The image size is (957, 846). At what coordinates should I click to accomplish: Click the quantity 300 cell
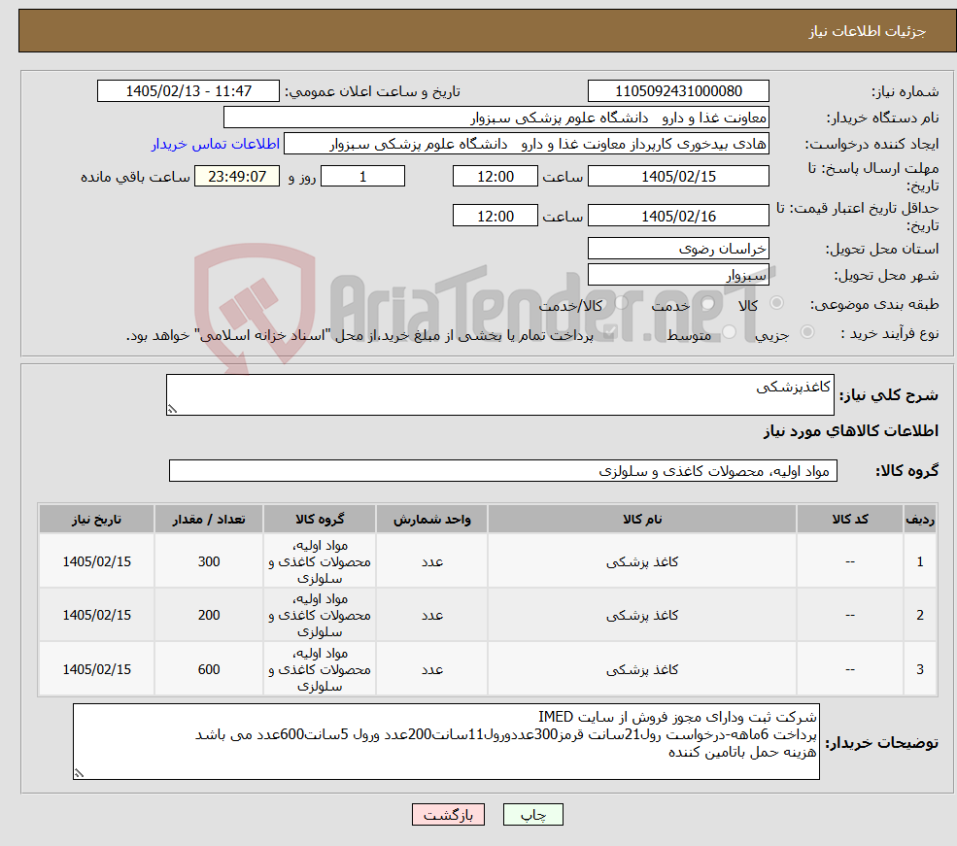[209, 561]
